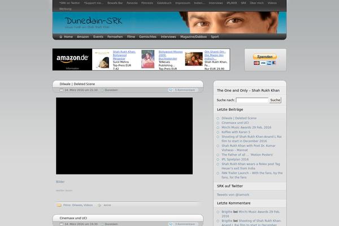Click the Videos category link in post footer
339x226 pixels.
[88, 205]
